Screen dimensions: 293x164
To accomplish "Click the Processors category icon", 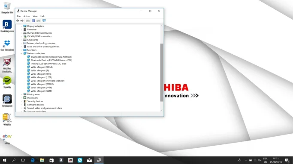I will (x=25, y=98).
